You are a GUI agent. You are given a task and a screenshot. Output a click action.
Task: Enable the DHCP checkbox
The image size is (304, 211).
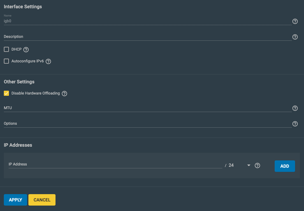coord(6,50)
